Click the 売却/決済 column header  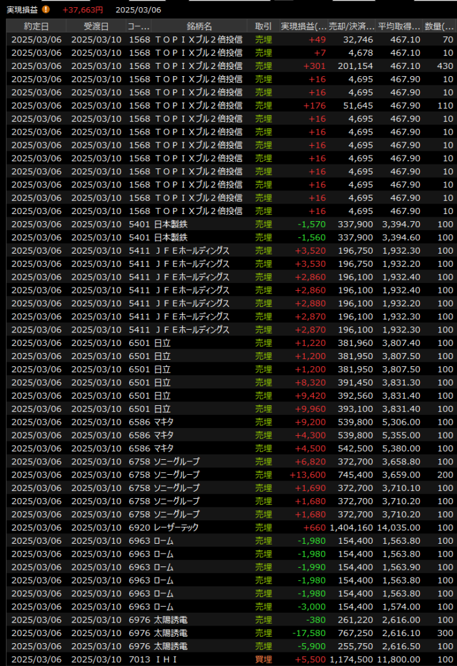click(x=352, y=26)
